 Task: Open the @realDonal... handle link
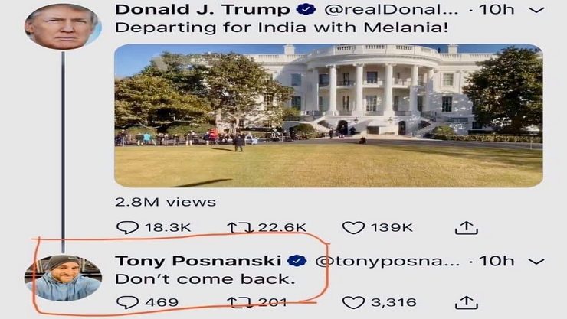point(392,10)
